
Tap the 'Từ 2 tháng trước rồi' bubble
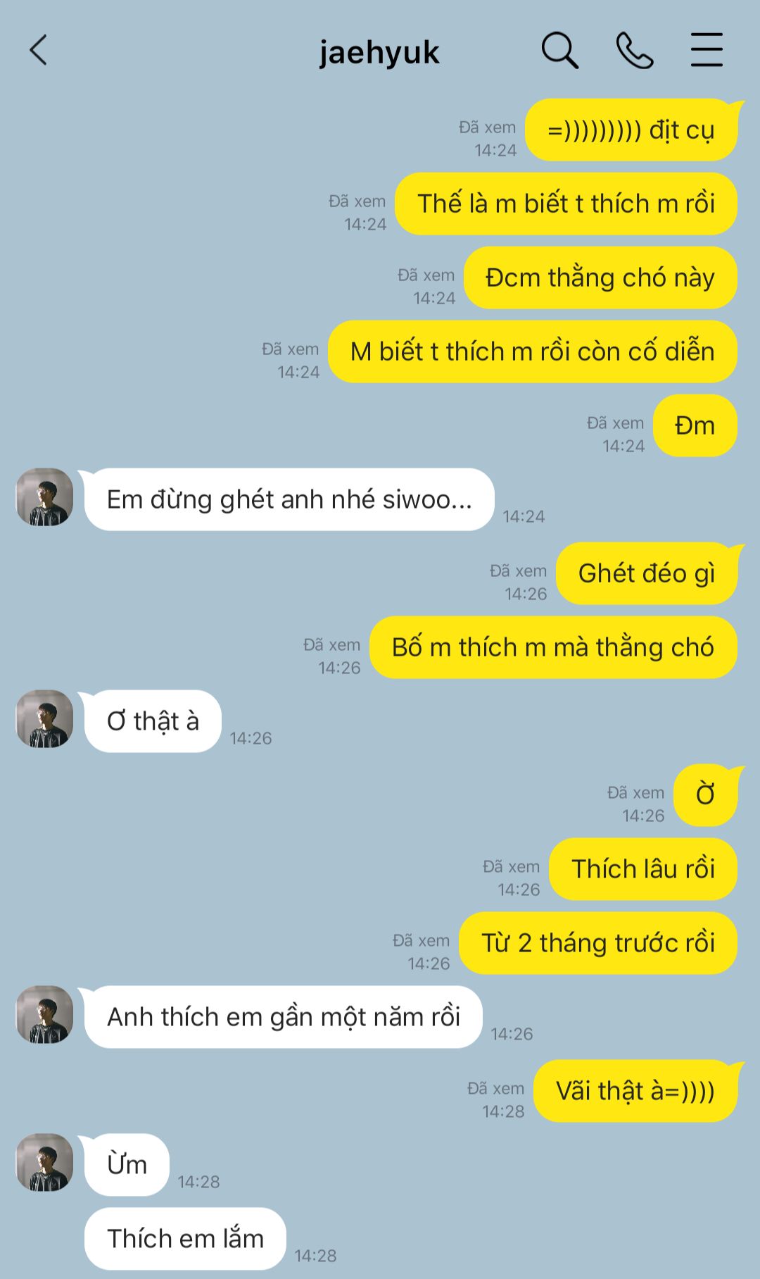coord(598,943)
